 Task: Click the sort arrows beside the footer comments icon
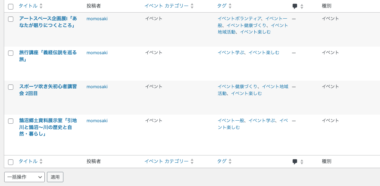(x=302, y=162)
